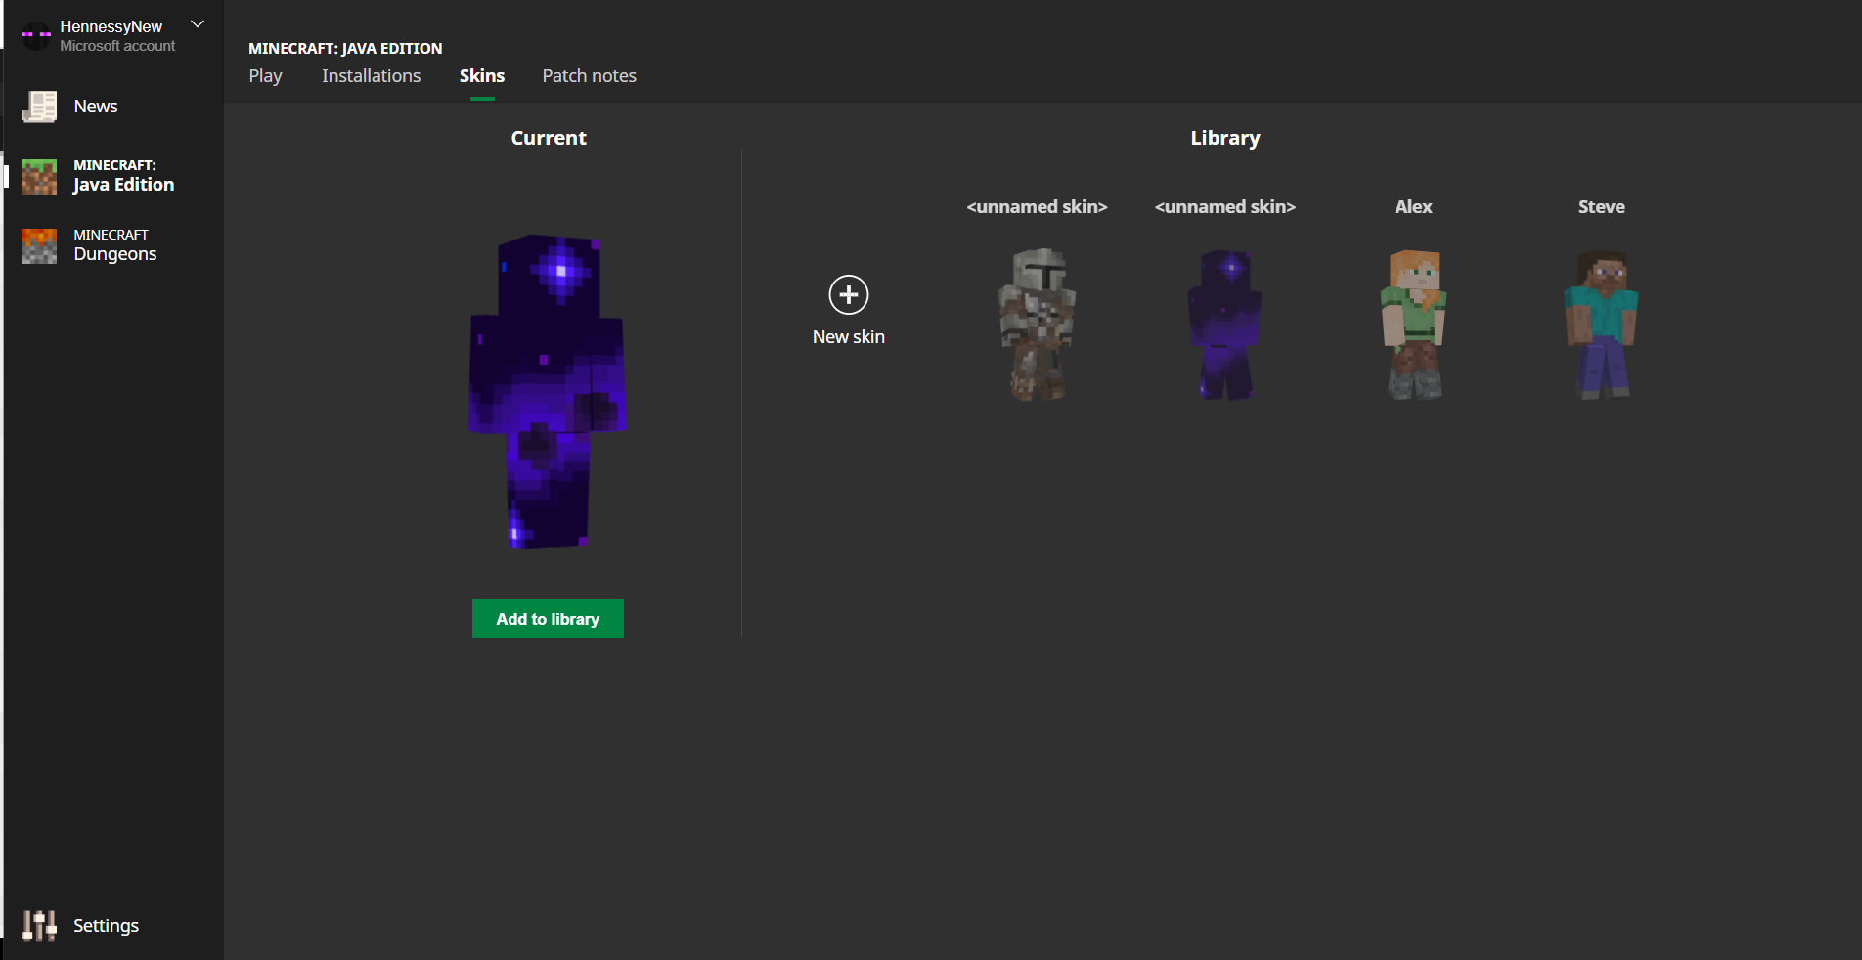Click the New skin text label
This screenshot has height=960, width=1862.
(848, 337)
